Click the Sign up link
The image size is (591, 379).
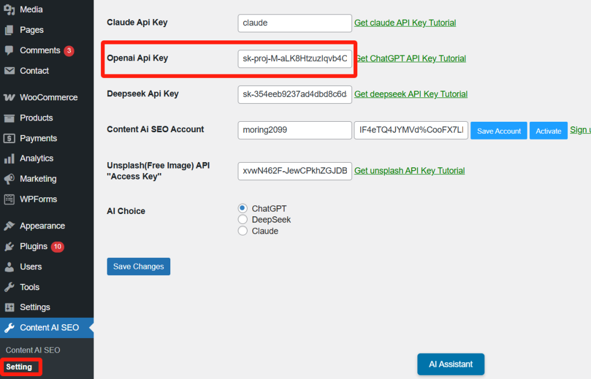point(580,130)
